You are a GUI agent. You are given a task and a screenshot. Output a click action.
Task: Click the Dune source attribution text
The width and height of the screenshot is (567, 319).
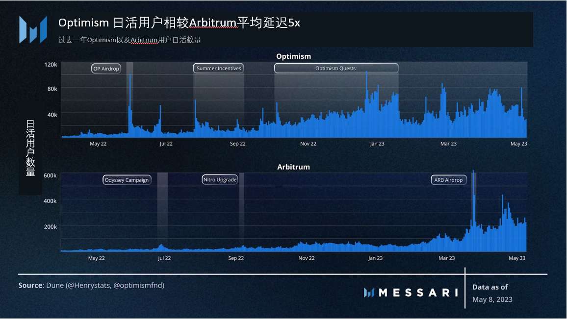(91, 285)
